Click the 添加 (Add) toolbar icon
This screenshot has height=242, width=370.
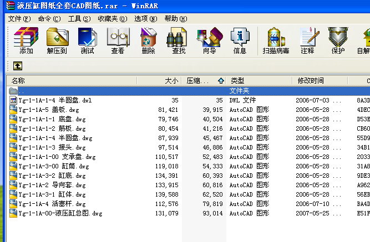pyautogui.click(x=26, y=37)
